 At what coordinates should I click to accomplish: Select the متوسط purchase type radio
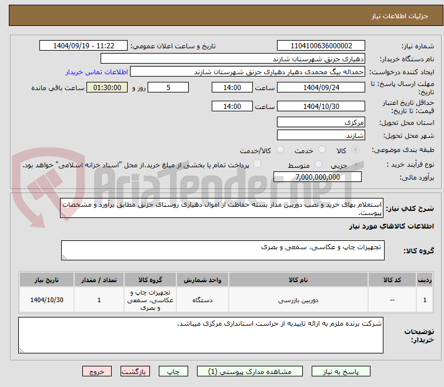tap(318, 164)
